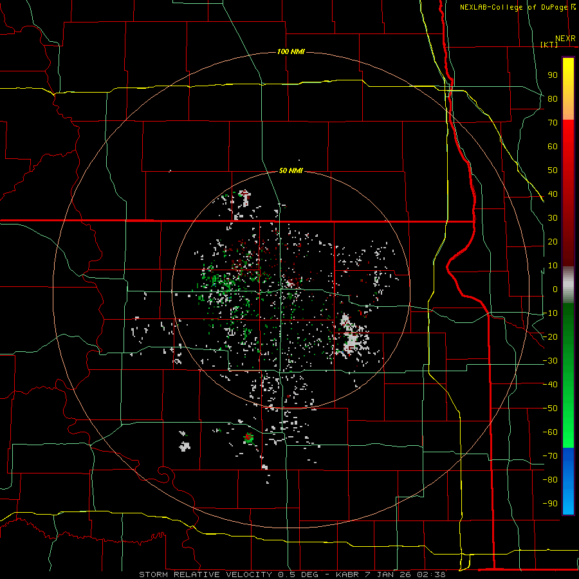Click the -60 value on velocity scale
Screen dimensions: 579x579
550,432
